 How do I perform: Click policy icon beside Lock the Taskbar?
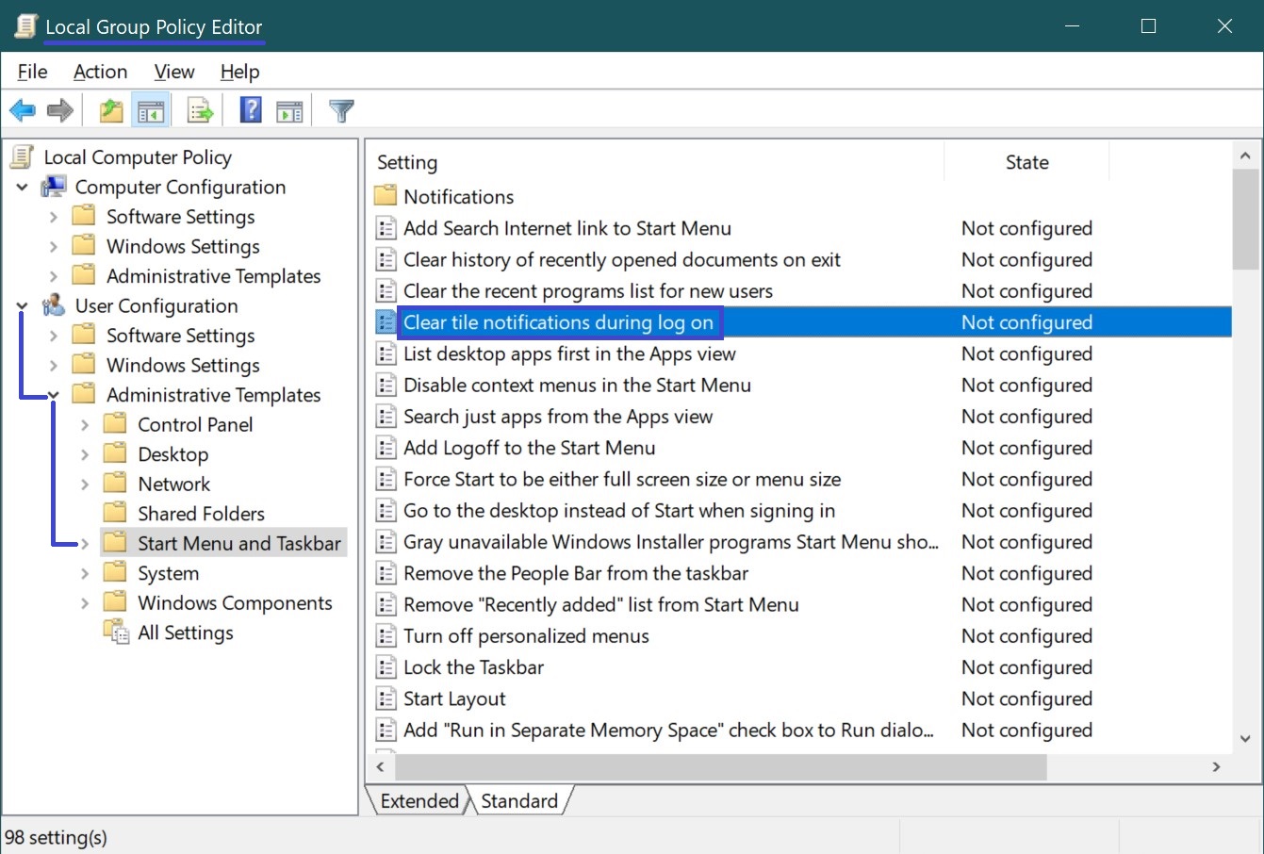[386, 667]
